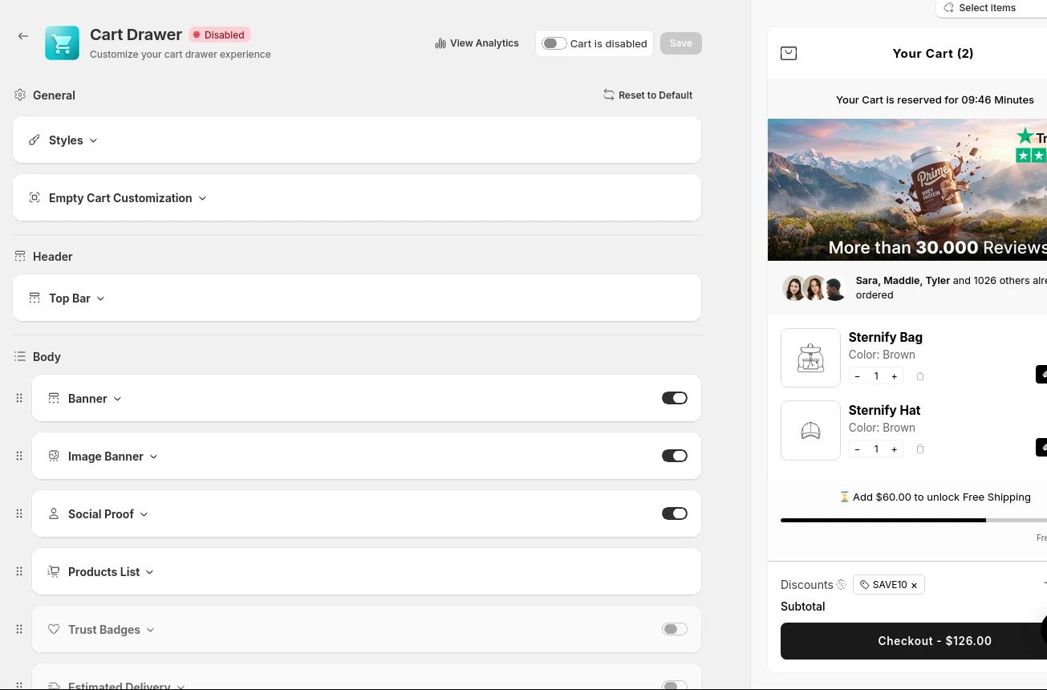Click the Banner row icon
Viewport: 1047px width, 690px height.
coord(54,399)
